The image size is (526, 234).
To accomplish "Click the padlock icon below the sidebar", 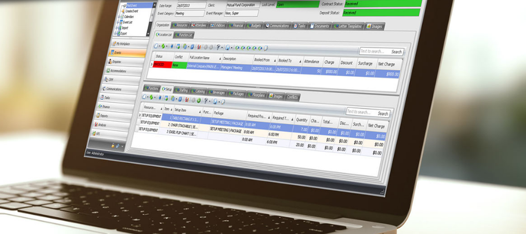I will 113,146.
